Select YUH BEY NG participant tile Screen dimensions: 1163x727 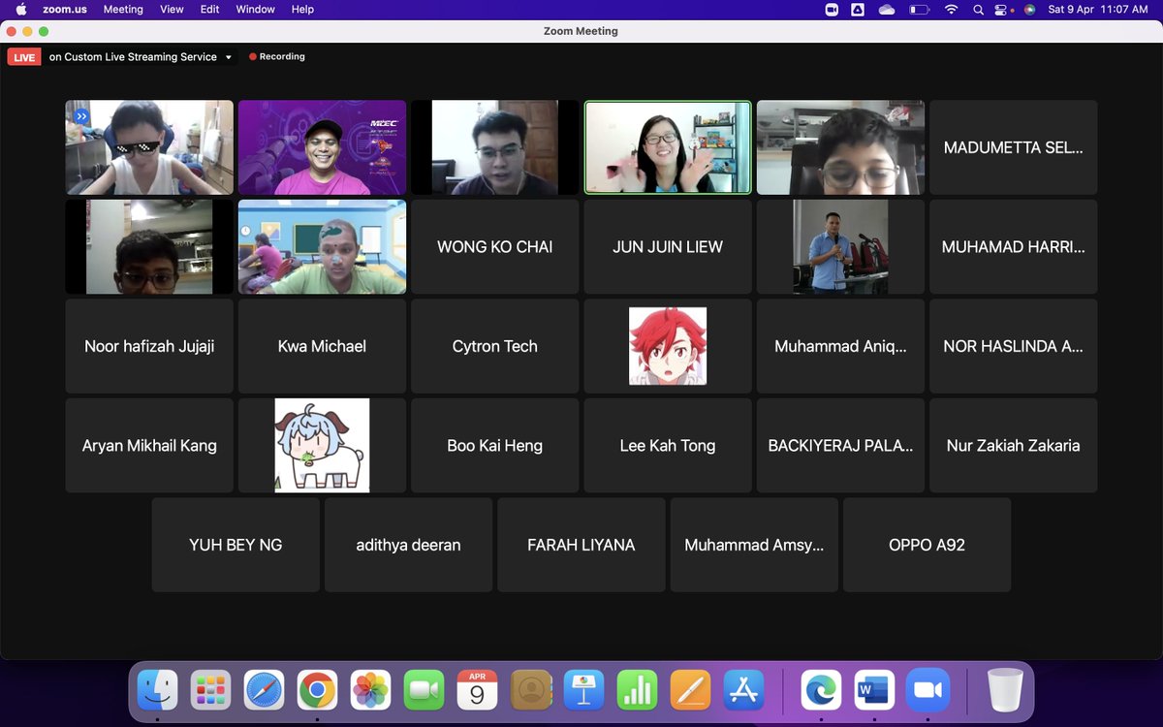[236, 545]
